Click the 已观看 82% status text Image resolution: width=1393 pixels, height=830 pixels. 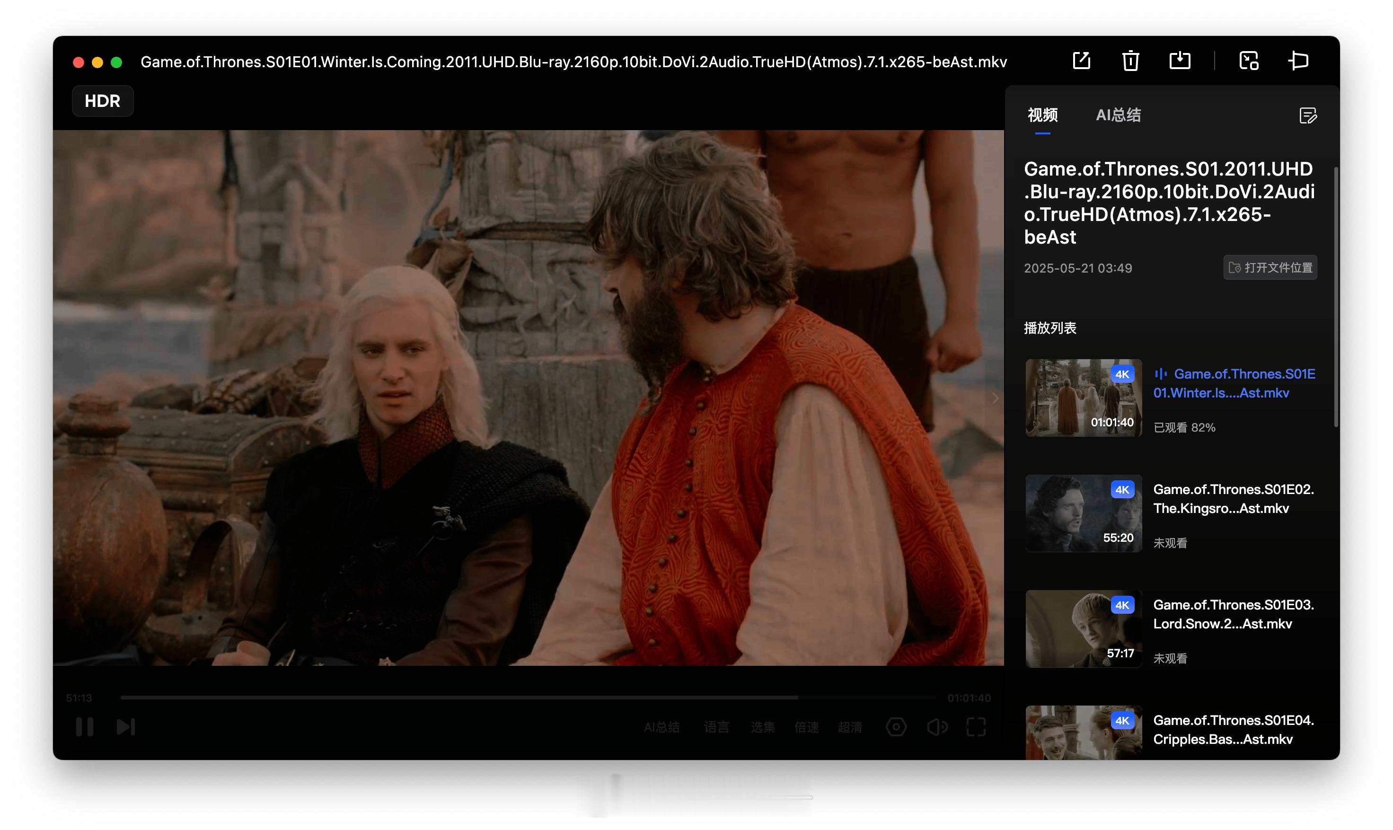pyautogui.click(x=1184, y=427)
